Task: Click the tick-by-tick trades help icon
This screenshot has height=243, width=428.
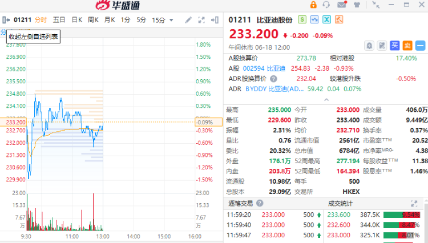Action: pos(260,203)
